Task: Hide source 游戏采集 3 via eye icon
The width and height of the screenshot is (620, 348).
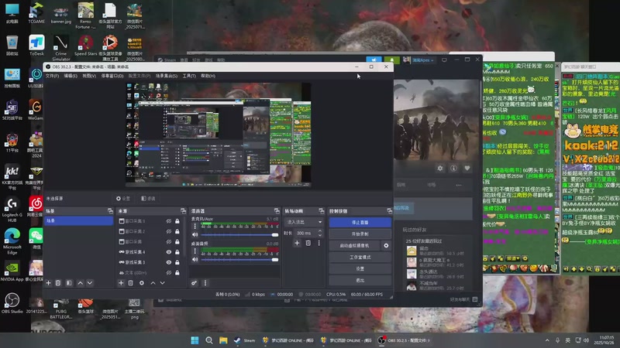Action: point(169,262)
